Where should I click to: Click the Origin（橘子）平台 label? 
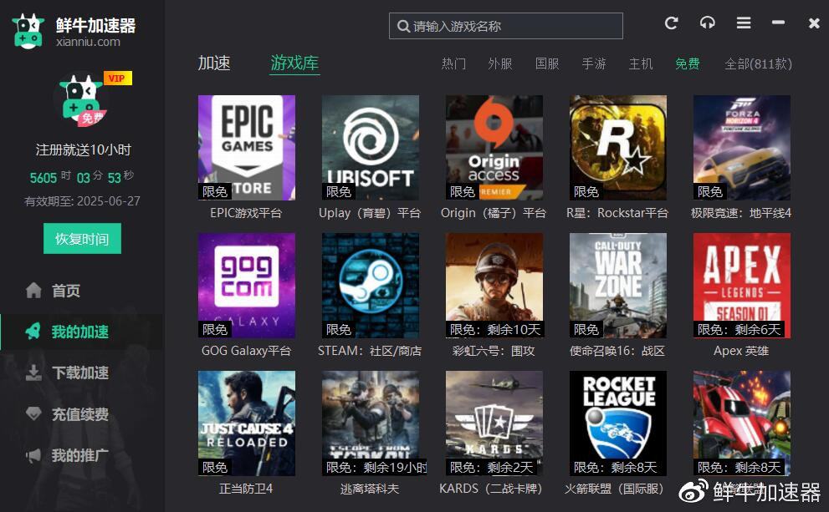pos(494,213)
